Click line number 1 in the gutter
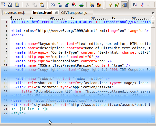 click(6, 22)
